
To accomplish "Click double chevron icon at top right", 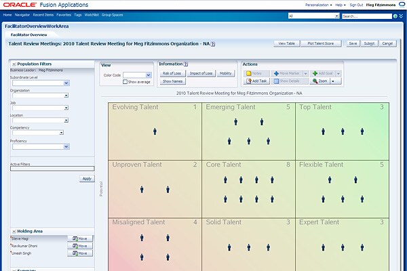I will click(x=402, y=16).
